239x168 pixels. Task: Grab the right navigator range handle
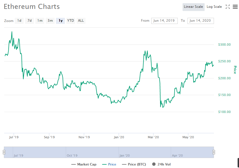click(214, 152)
